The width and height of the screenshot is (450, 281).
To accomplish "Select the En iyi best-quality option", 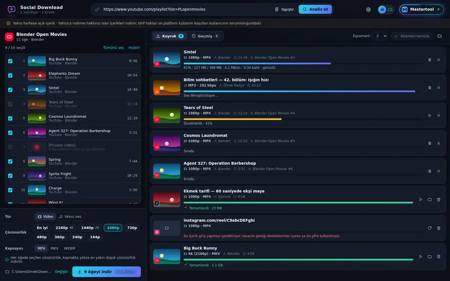I will 42,228.
